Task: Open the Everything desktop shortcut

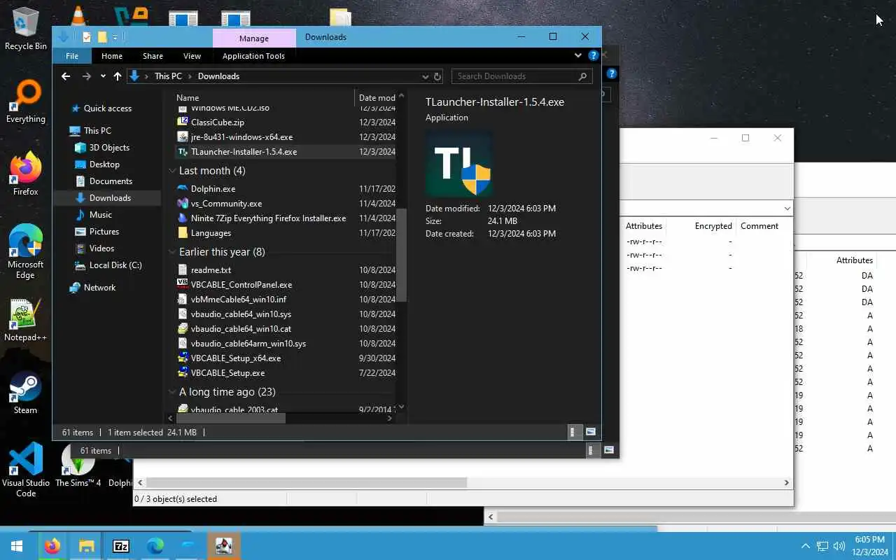Action: tap(26, 102)
